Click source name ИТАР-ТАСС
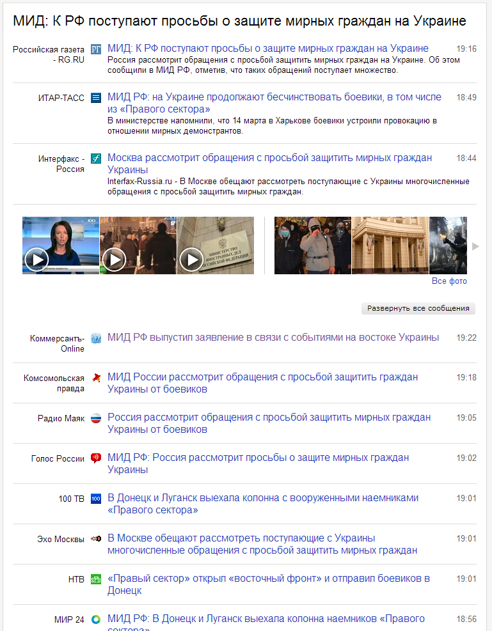The height and width of the screenshot is (631, 492). [x=61, y=98]
